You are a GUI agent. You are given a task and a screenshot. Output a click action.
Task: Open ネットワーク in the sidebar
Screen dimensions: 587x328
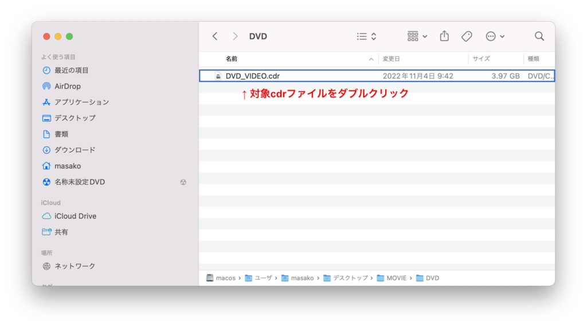tap(75, 266)
